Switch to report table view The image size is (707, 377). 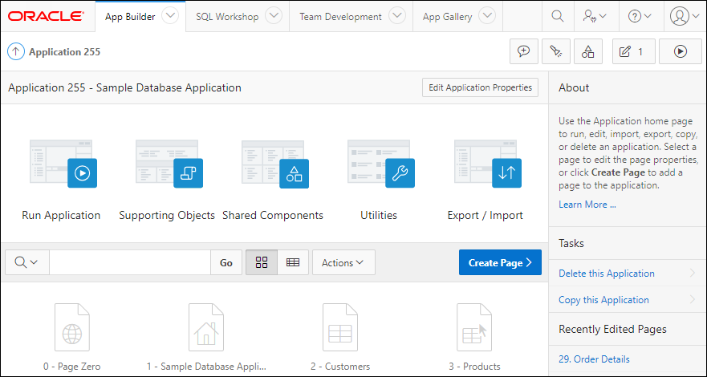[x=293, y=262]
